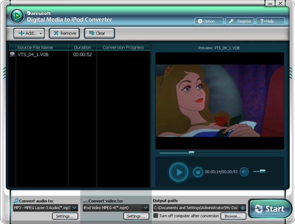Screen dimensions: 295x224
Task: Click the film icon by Convert video
Action: click(x=86, y=201)
